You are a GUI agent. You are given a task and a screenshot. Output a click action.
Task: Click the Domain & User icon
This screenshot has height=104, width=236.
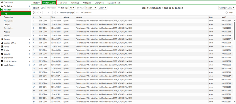click(2, 43)
